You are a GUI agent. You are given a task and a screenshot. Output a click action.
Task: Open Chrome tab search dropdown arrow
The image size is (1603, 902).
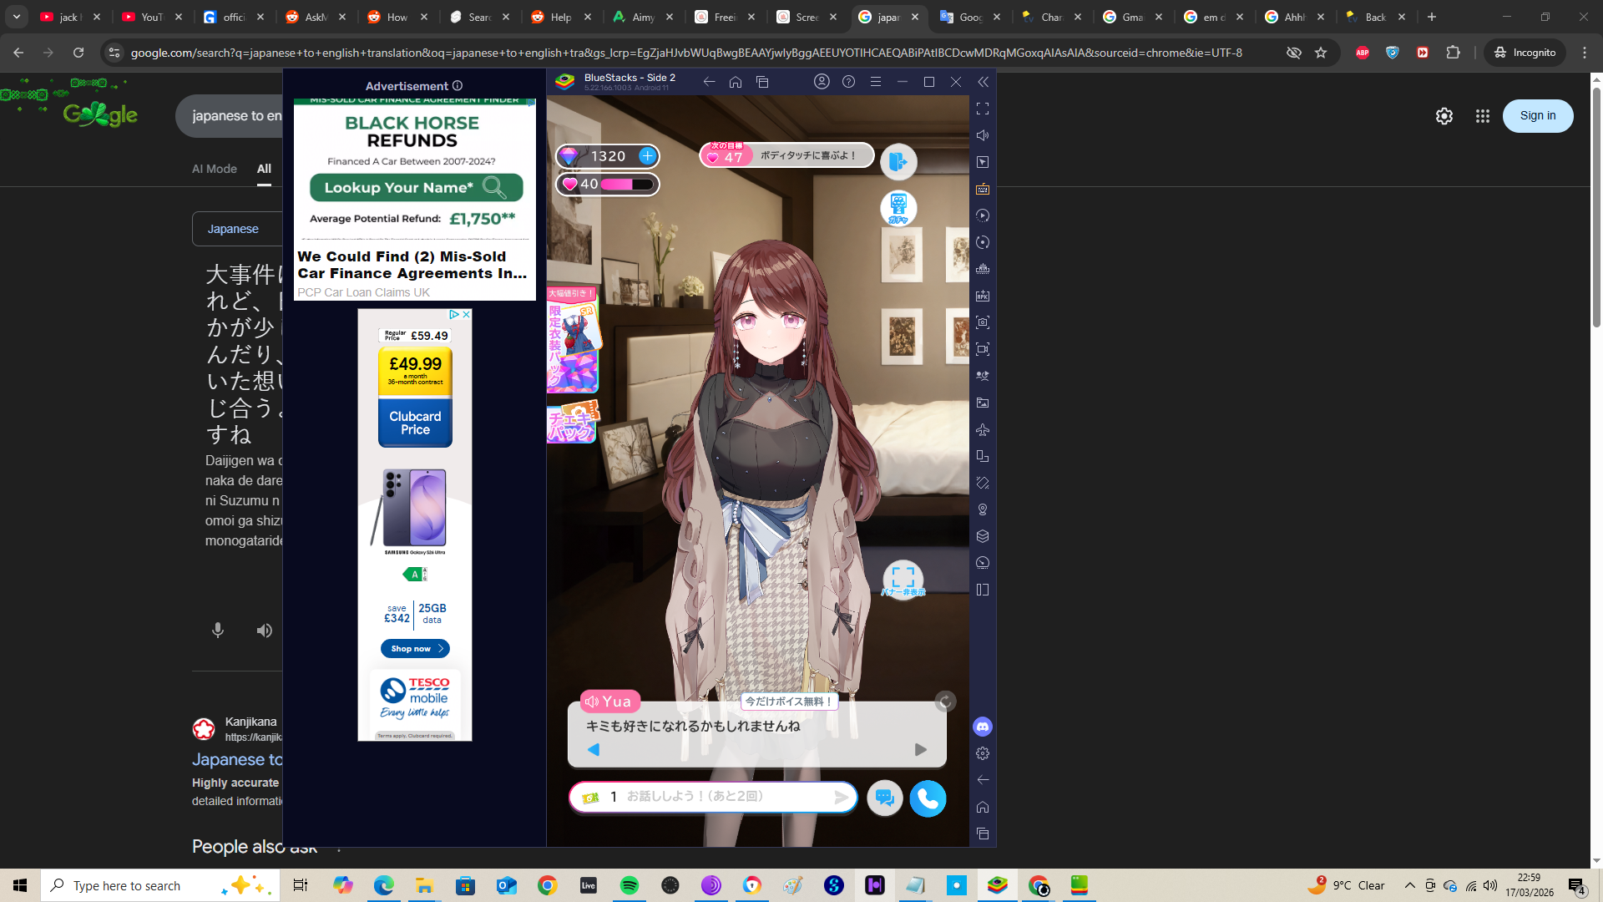pos(17,17)
